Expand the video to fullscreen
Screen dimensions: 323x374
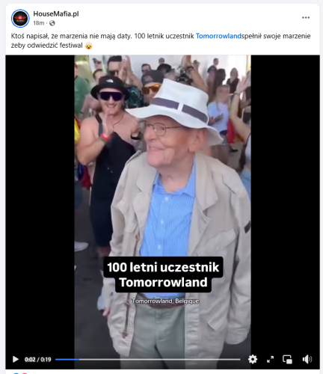tap(270, 359)
